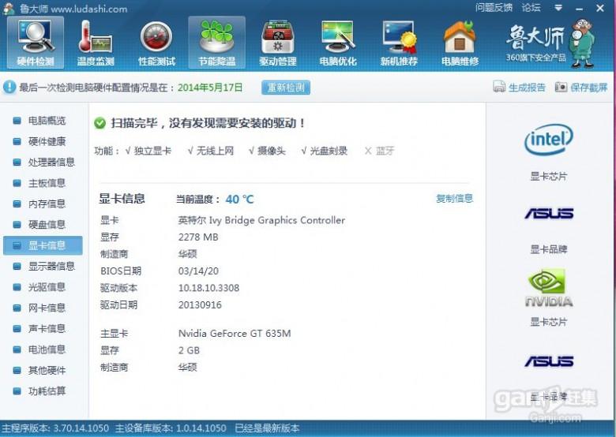Click the 鲁大师 title bar icon
The image size is (616, 437).
9,8
